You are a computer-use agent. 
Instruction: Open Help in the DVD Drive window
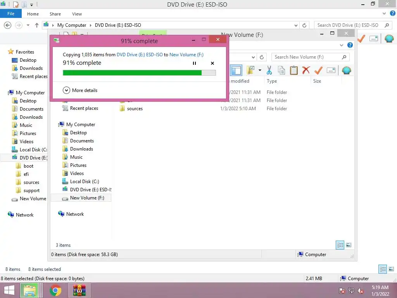(x=392, y=13)
